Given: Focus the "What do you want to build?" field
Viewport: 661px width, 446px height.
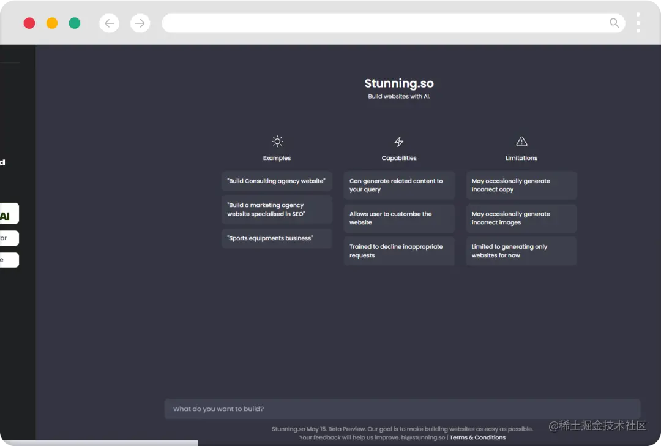Looking at the screenshot, I should point(402,409).
